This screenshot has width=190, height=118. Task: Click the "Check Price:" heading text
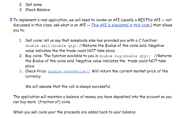click(36, 71)
